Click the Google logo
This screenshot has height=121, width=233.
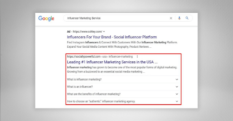click(46, 18)
